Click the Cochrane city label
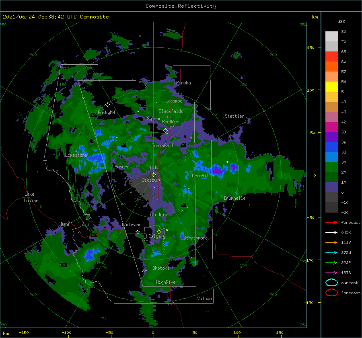The width and height of the screenshot is (362, 338). tap(132, 225)
